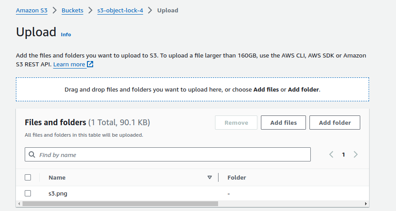The width and height of the screenshot is (396, 211).
Task: Open the Amazon S3 breadcrumb link
Action: tap(31, 10)
